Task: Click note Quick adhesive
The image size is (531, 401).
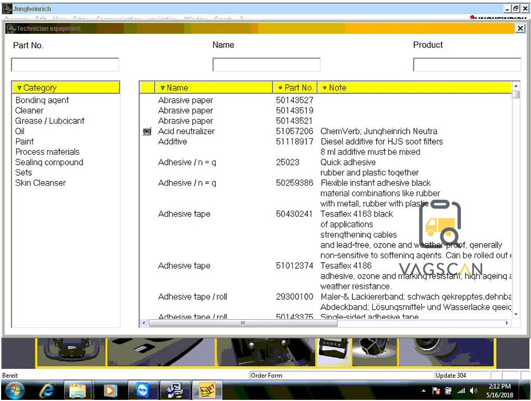Action: coord(348,162)
